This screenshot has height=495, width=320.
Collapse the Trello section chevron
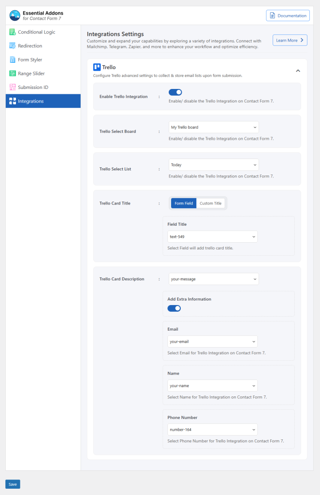click(x=298, y=71)
